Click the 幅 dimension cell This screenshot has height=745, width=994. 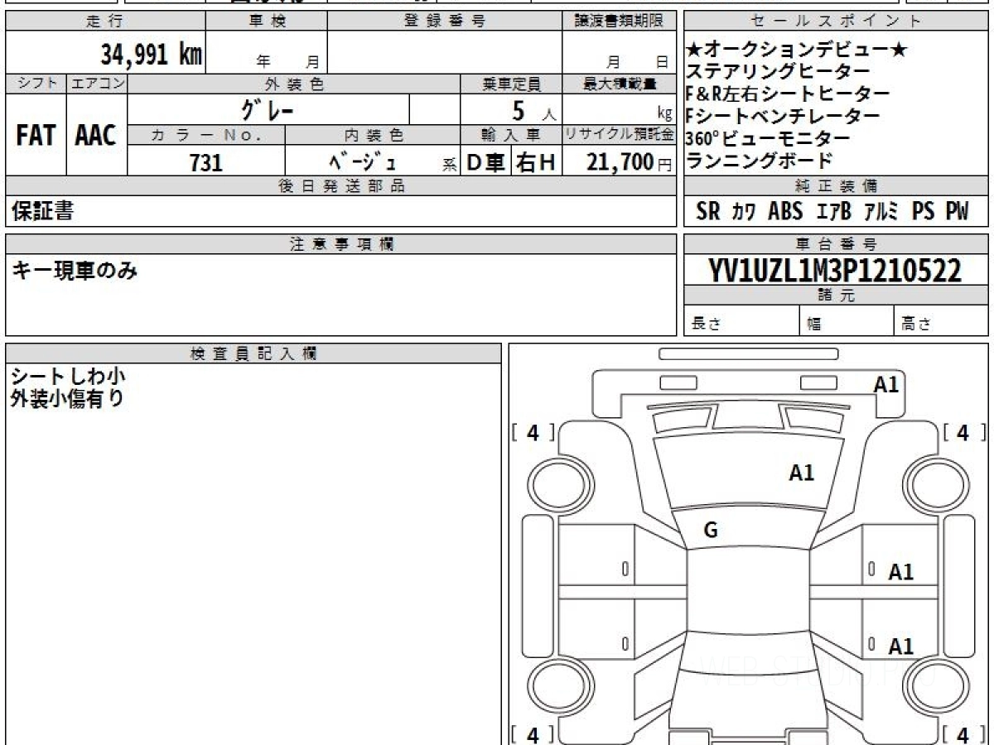pos(847,321)
